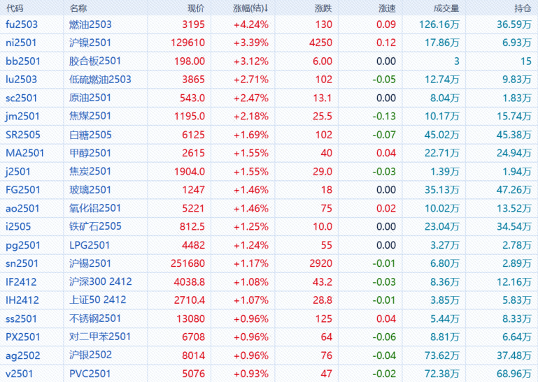This screenshot has width=538, height=382.
Task: Open the 沪镍2501 contract name
Action: coord(90,43)
